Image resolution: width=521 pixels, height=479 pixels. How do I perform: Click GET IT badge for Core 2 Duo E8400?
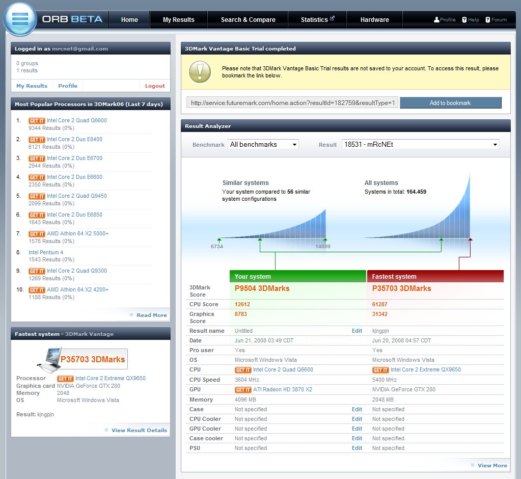[37, 140]
